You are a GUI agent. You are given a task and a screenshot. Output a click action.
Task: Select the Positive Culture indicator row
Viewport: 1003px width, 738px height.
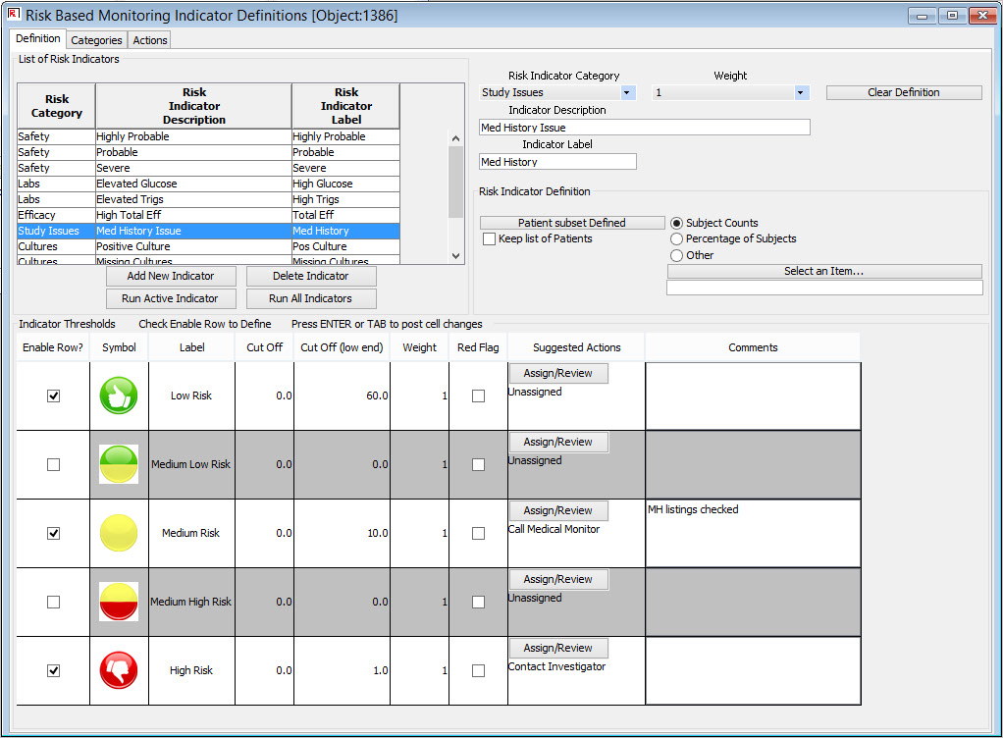click(x=208, y=246)
